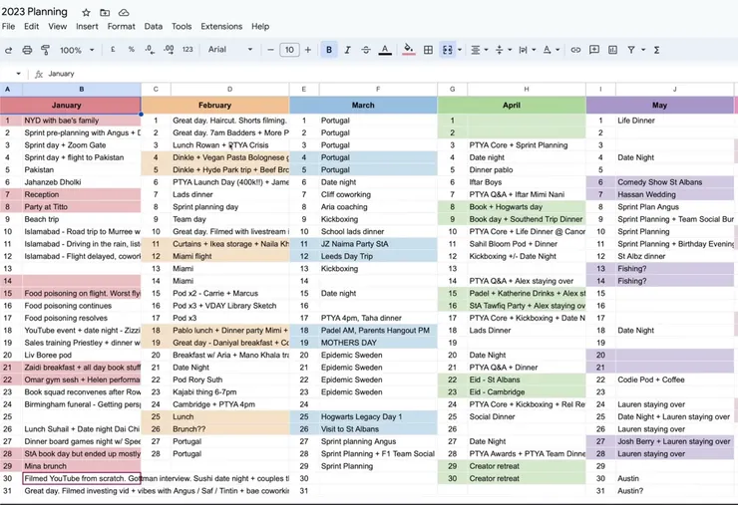The width and height of the screenshot is (738, 505).
Task: Click the merge cells button
Action: [x=447, y=50]
